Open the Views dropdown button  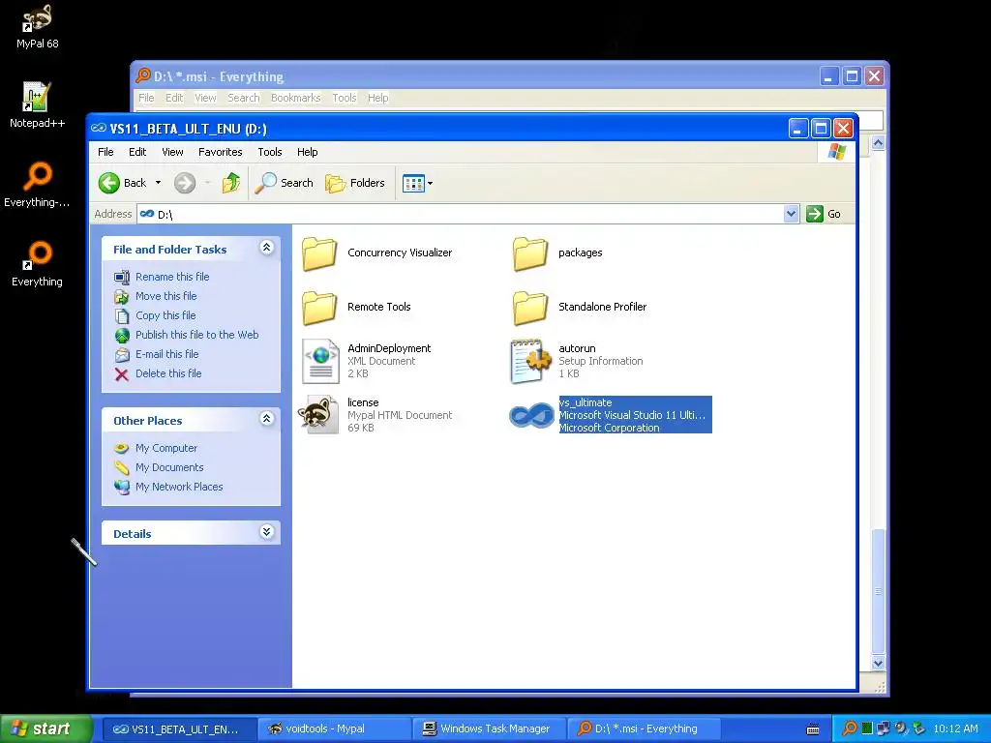(x=418, y=183)
